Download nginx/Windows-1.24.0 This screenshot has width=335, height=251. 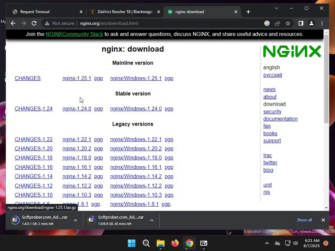(x=136, y=109)
